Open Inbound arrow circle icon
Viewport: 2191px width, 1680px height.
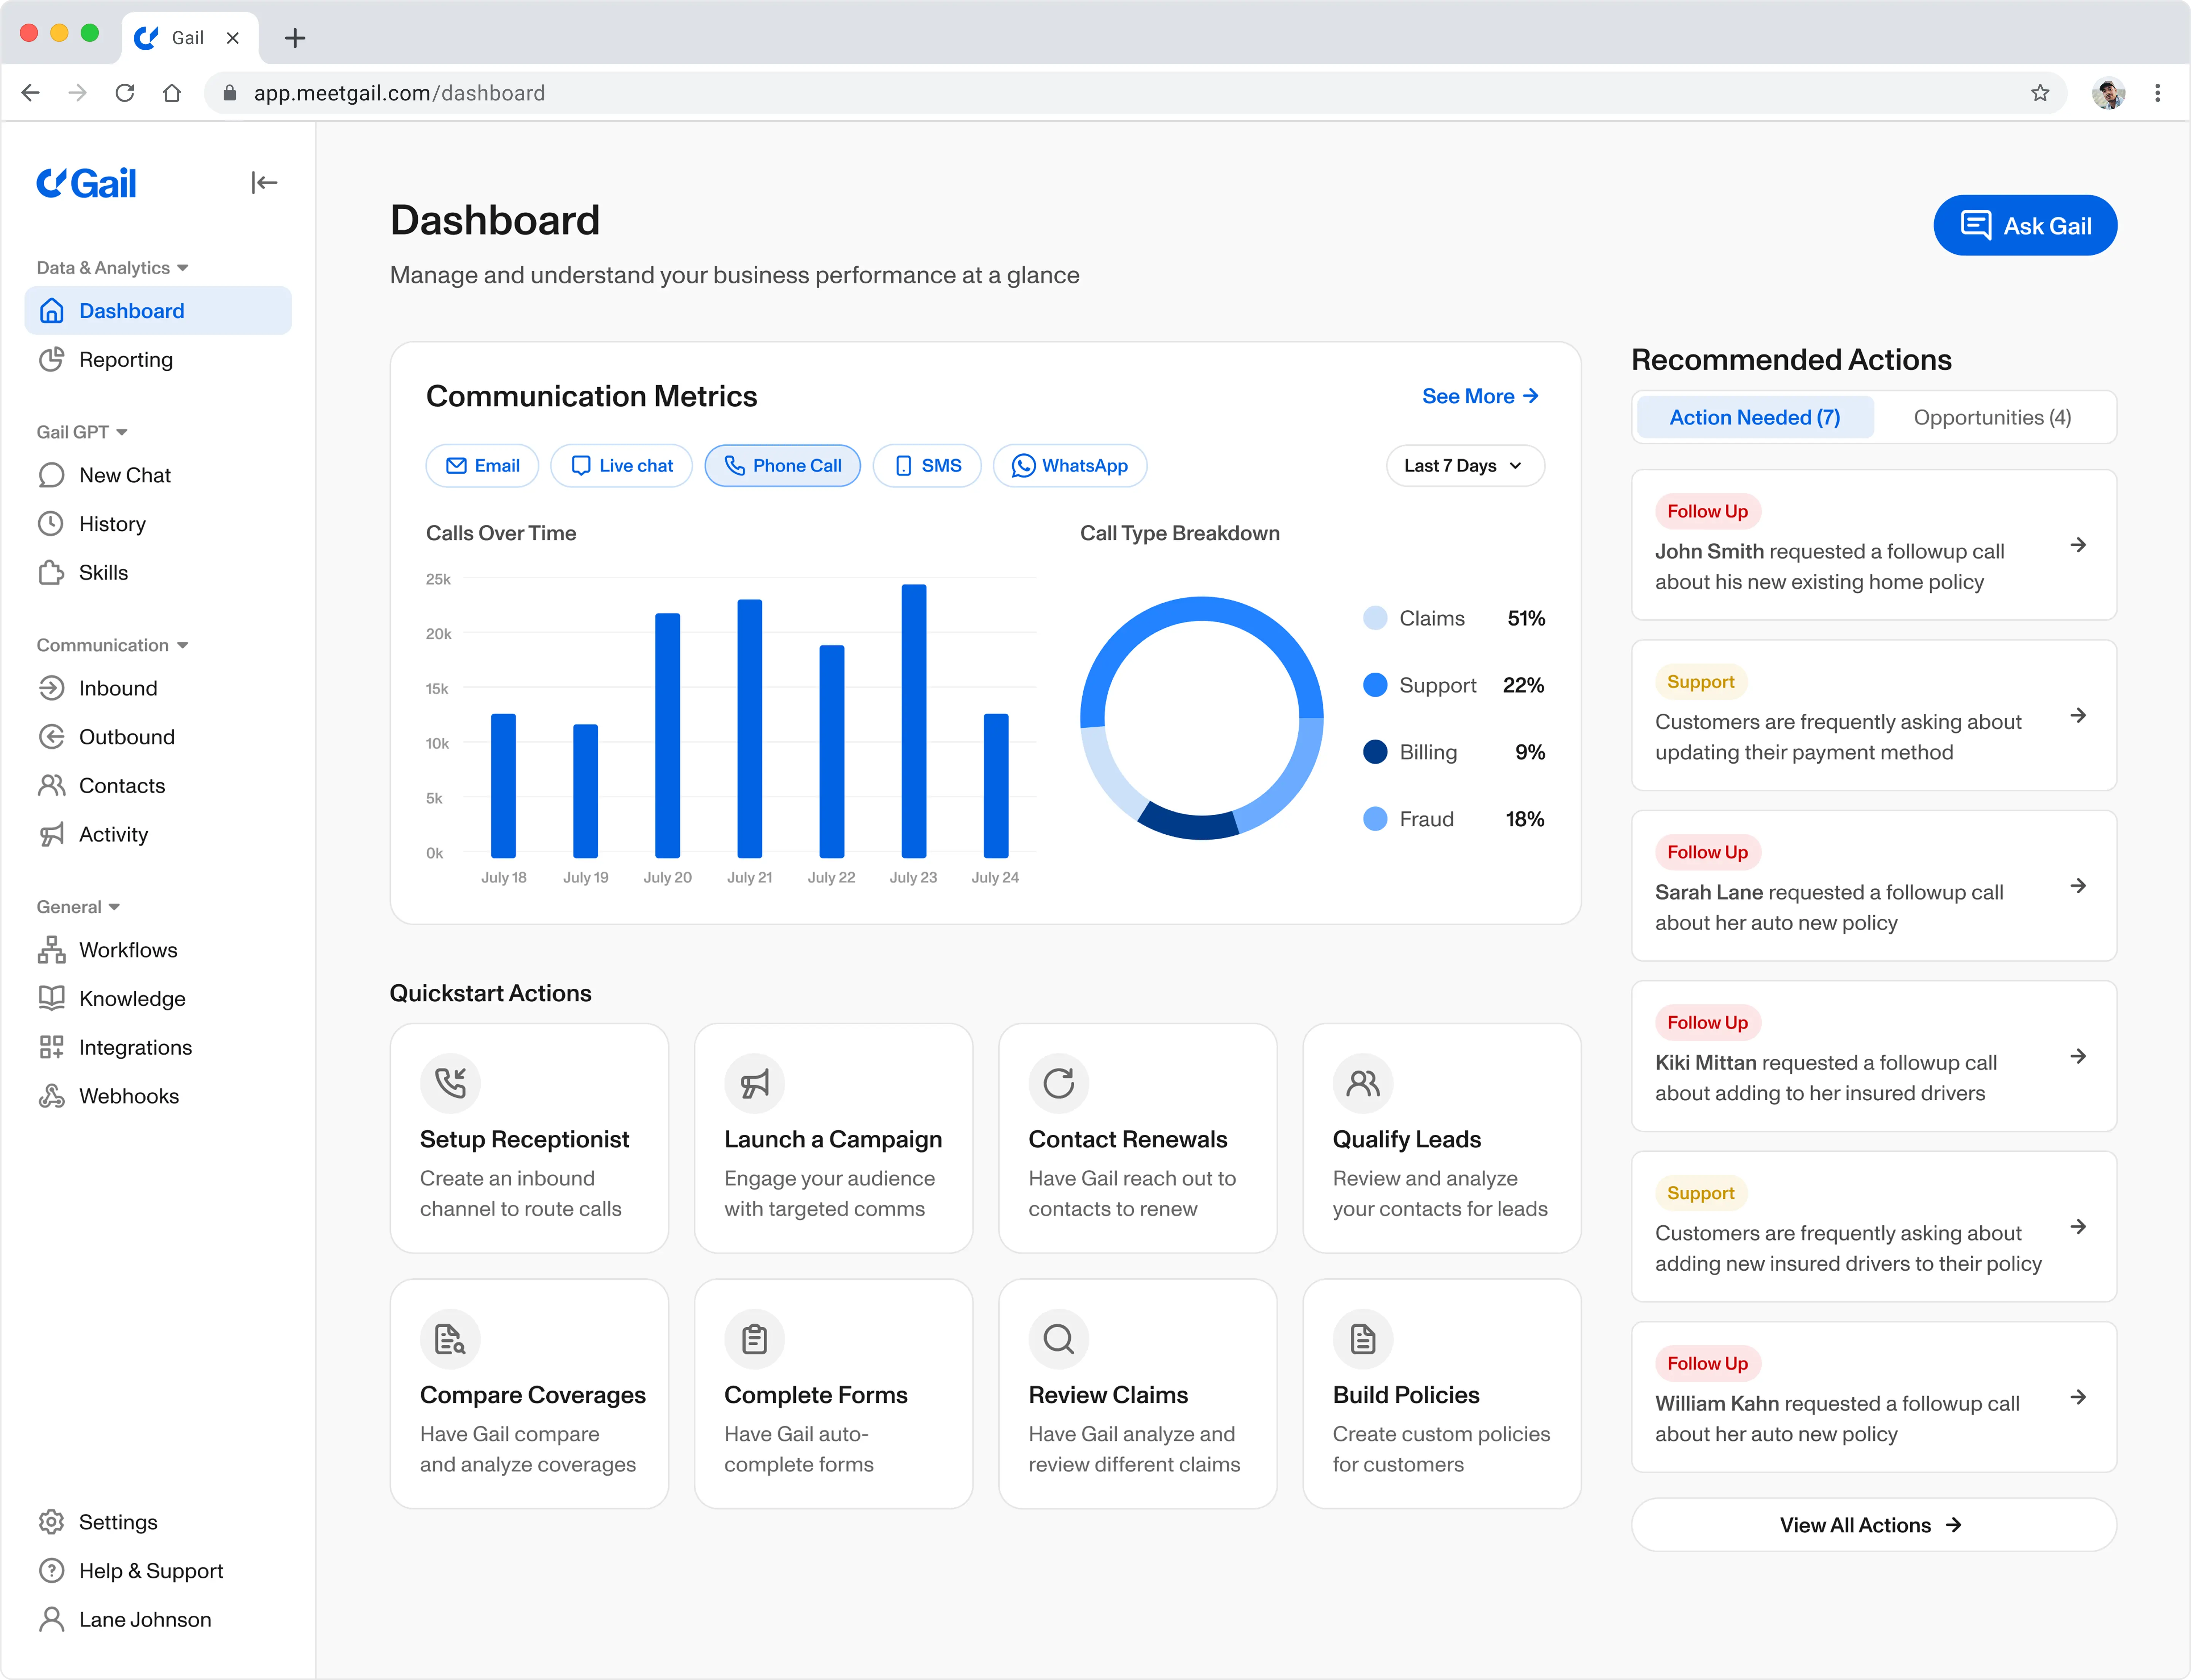pos(52,688)
